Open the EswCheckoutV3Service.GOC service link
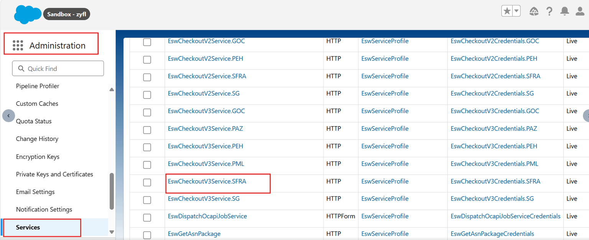This screenshot has height=240, width=589. pos(206,111)
